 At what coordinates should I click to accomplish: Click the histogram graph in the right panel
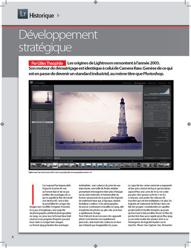[x=157, y=91]
